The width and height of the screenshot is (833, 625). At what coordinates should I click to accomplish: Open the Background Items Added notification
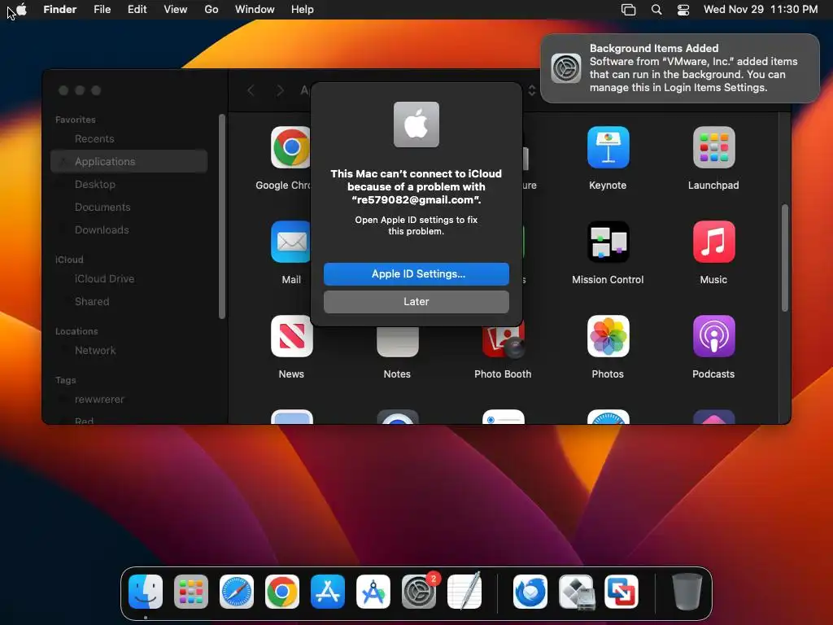[x=680, y=68]
